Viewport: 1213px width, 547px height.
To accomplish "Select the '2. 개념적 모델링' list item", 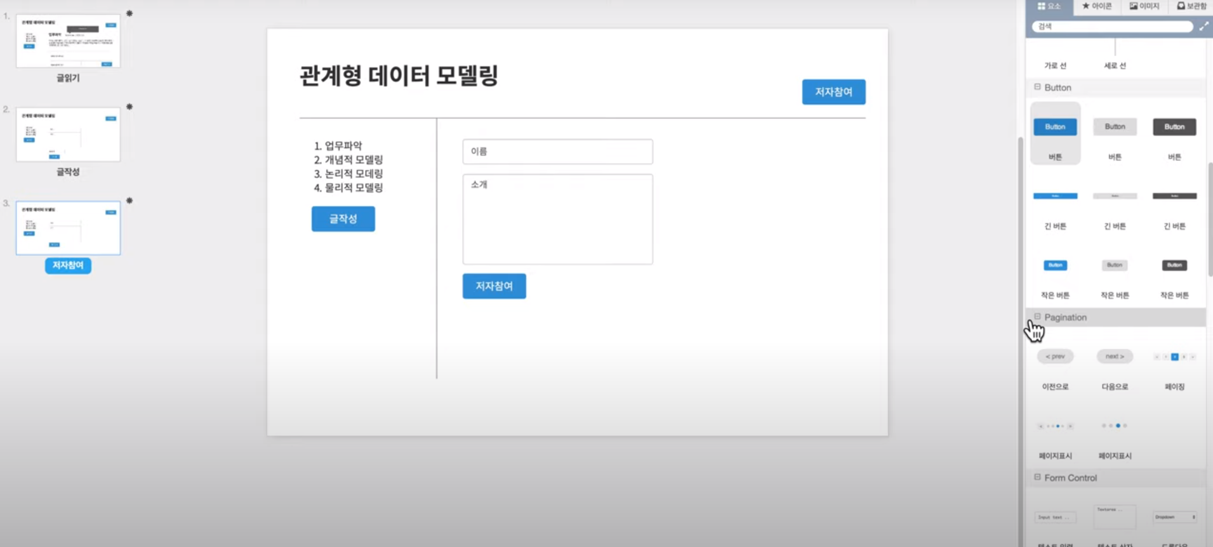I will click(348, 159).
